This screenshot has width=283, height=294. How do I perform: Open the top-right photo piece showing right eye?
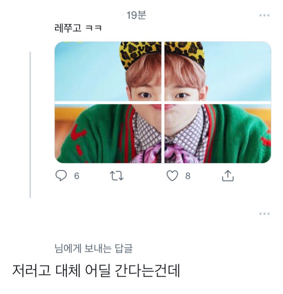tap(218, 71)
